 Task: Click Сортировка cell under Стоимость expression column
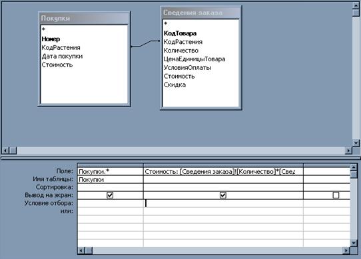[223, 187]
